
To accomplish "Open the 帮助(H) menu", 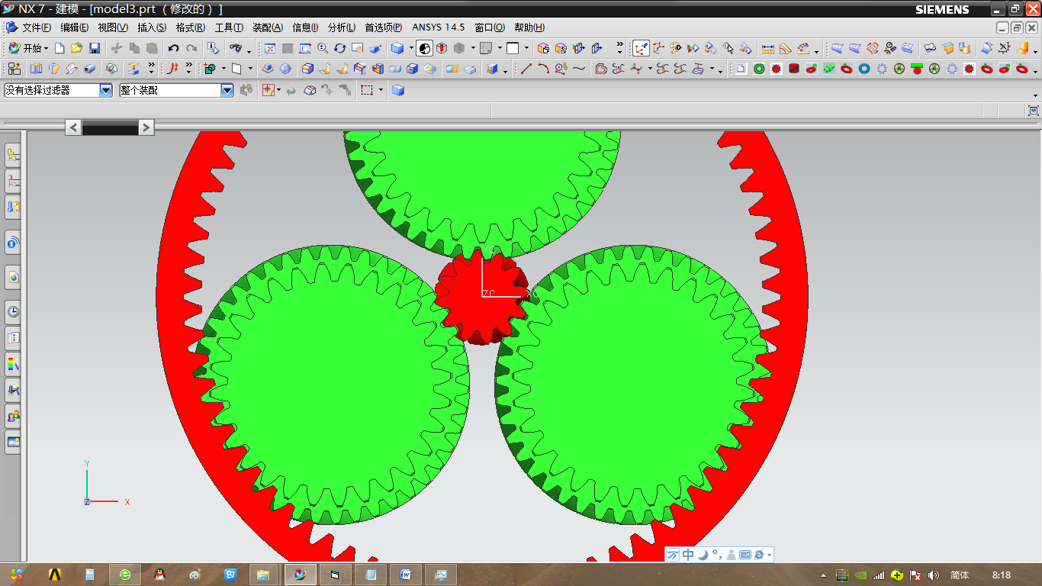I will (x=529, y=27).
